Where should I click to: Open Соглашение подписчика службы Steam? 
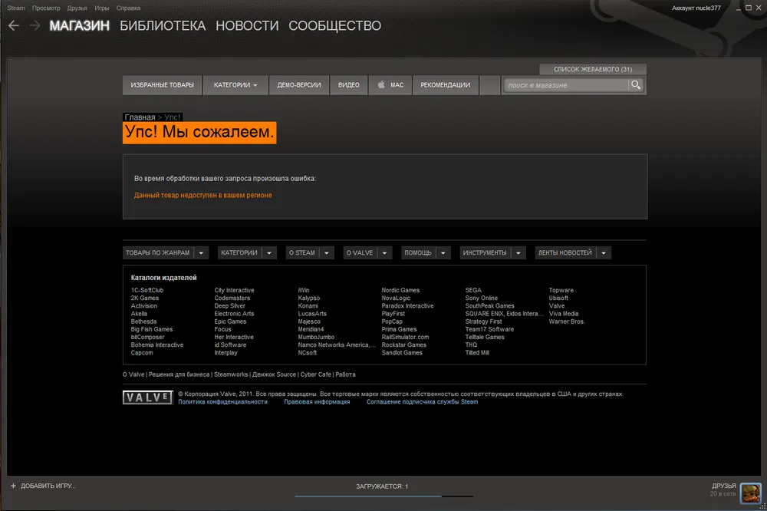point(422,402)
